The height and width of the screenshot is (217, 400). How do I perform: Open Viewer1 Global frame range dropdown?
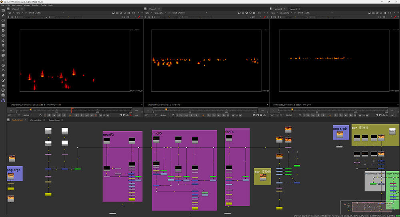(28, 115)
